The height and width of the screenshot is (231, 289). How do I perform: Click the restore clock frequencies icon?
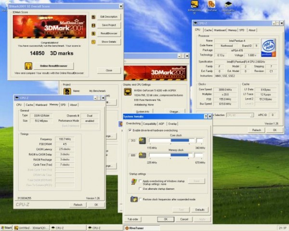[134, 199]
